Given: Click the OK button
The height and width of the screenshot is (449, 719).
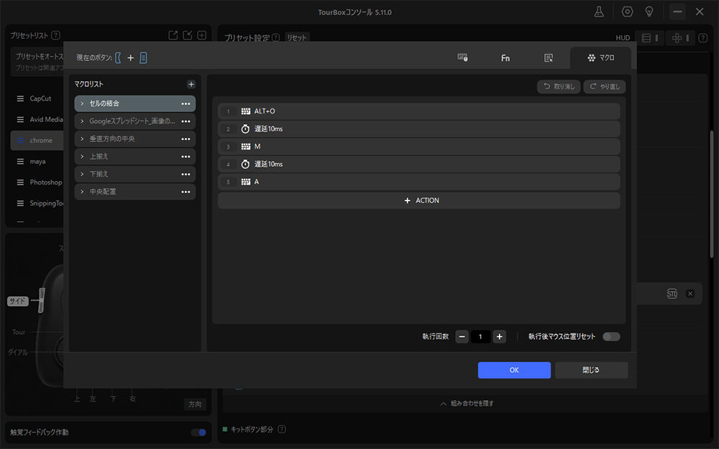Looking at the screenshot, I should coord(514,370).
